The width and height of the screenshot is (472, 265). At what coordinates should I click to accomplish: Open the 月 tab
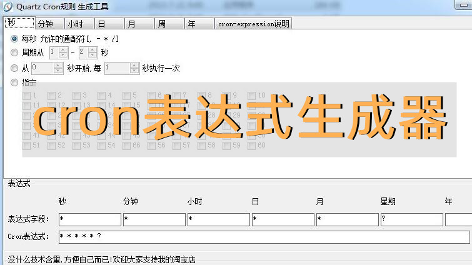[x=139, y=24]
